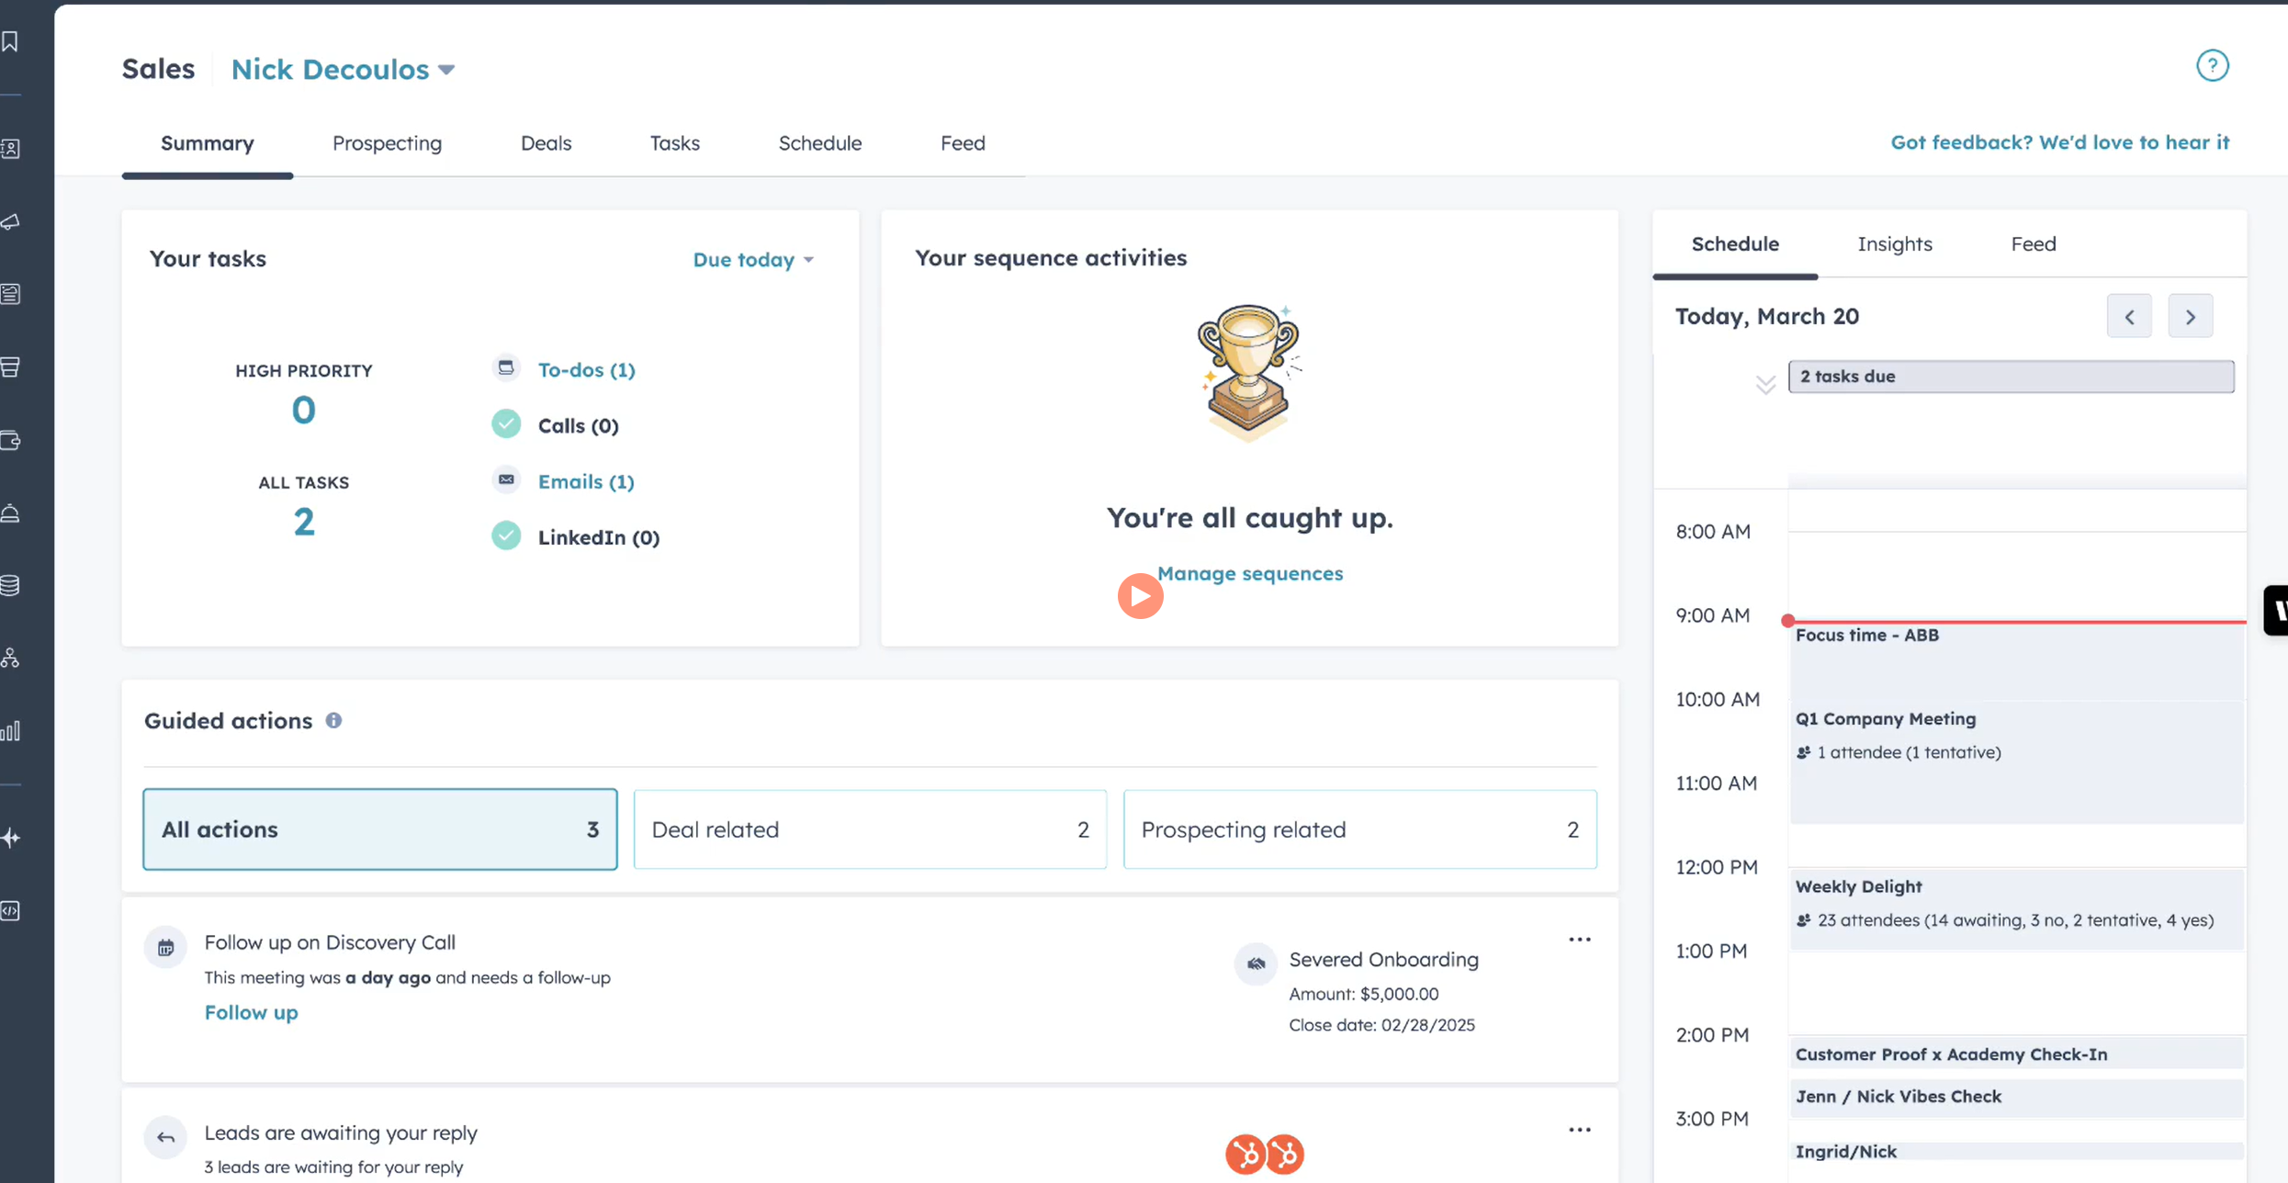Open the Data Management database icon
The width and height of the screenshot is (2288, 1183).
[10, 585]
